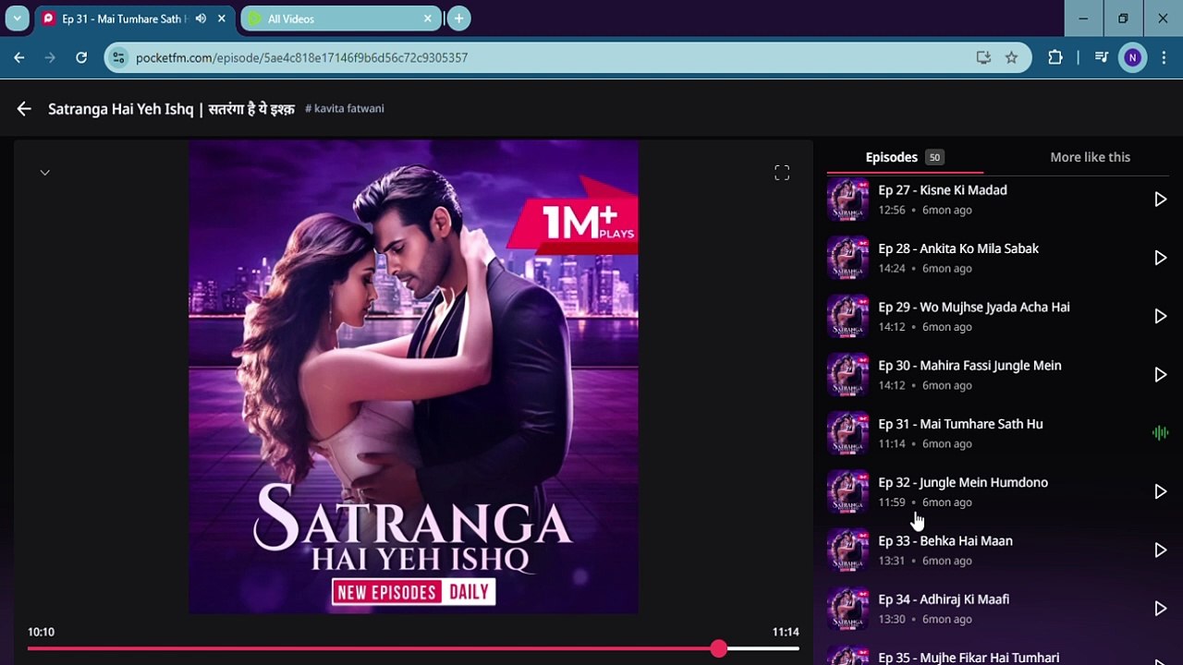The height and width of the screenshot is (665, 1183).
Task: Open the Chrome profile avatar N
Action: (x=1132, y=57)
